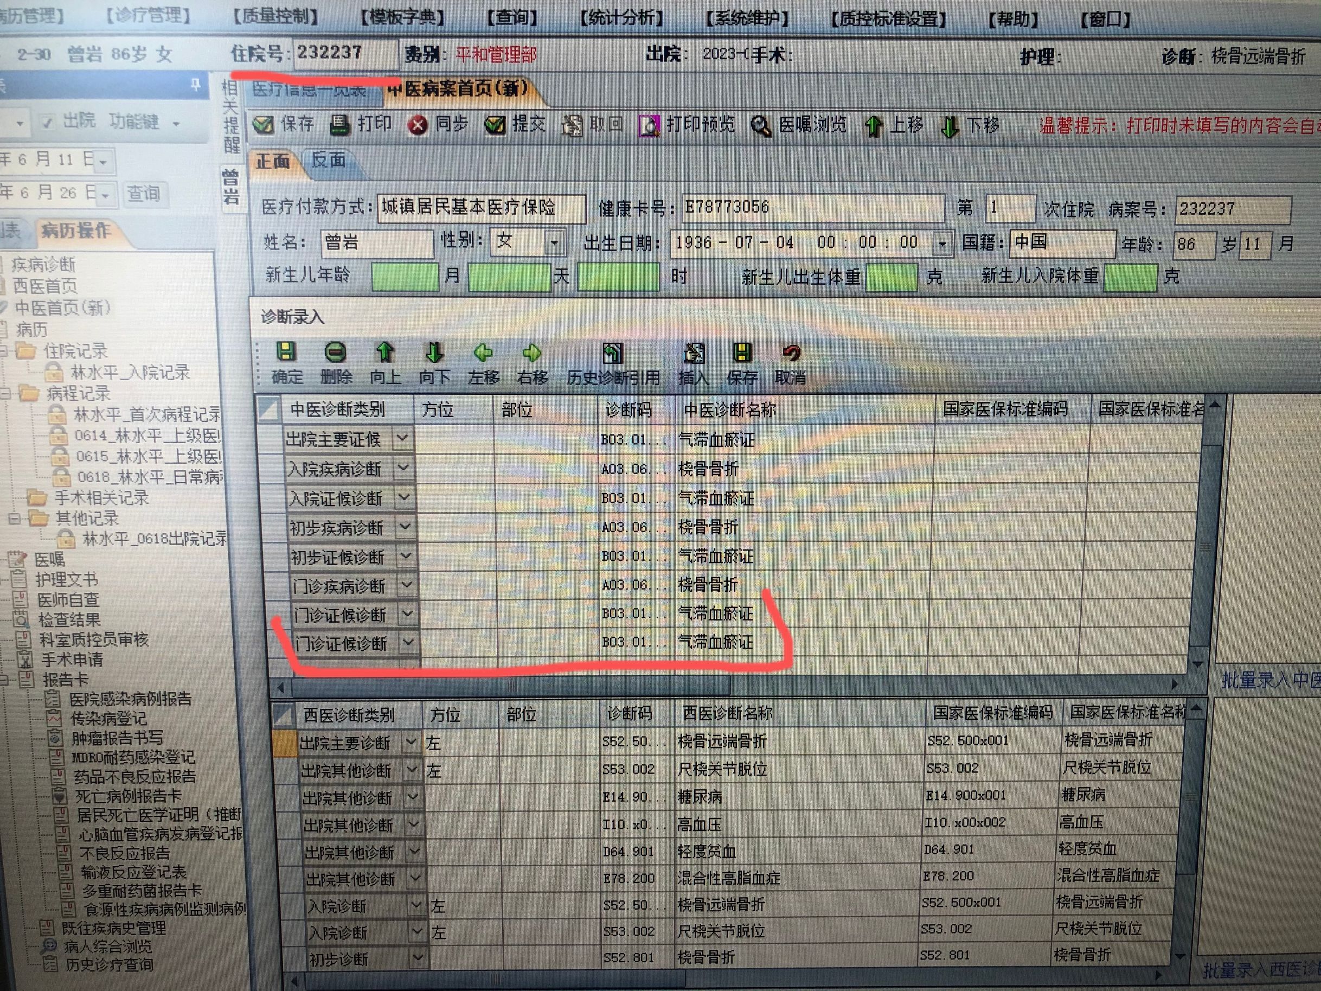
Task: Click the 删除 delete icon in 诊断录入
Action: tap(336, 353)
